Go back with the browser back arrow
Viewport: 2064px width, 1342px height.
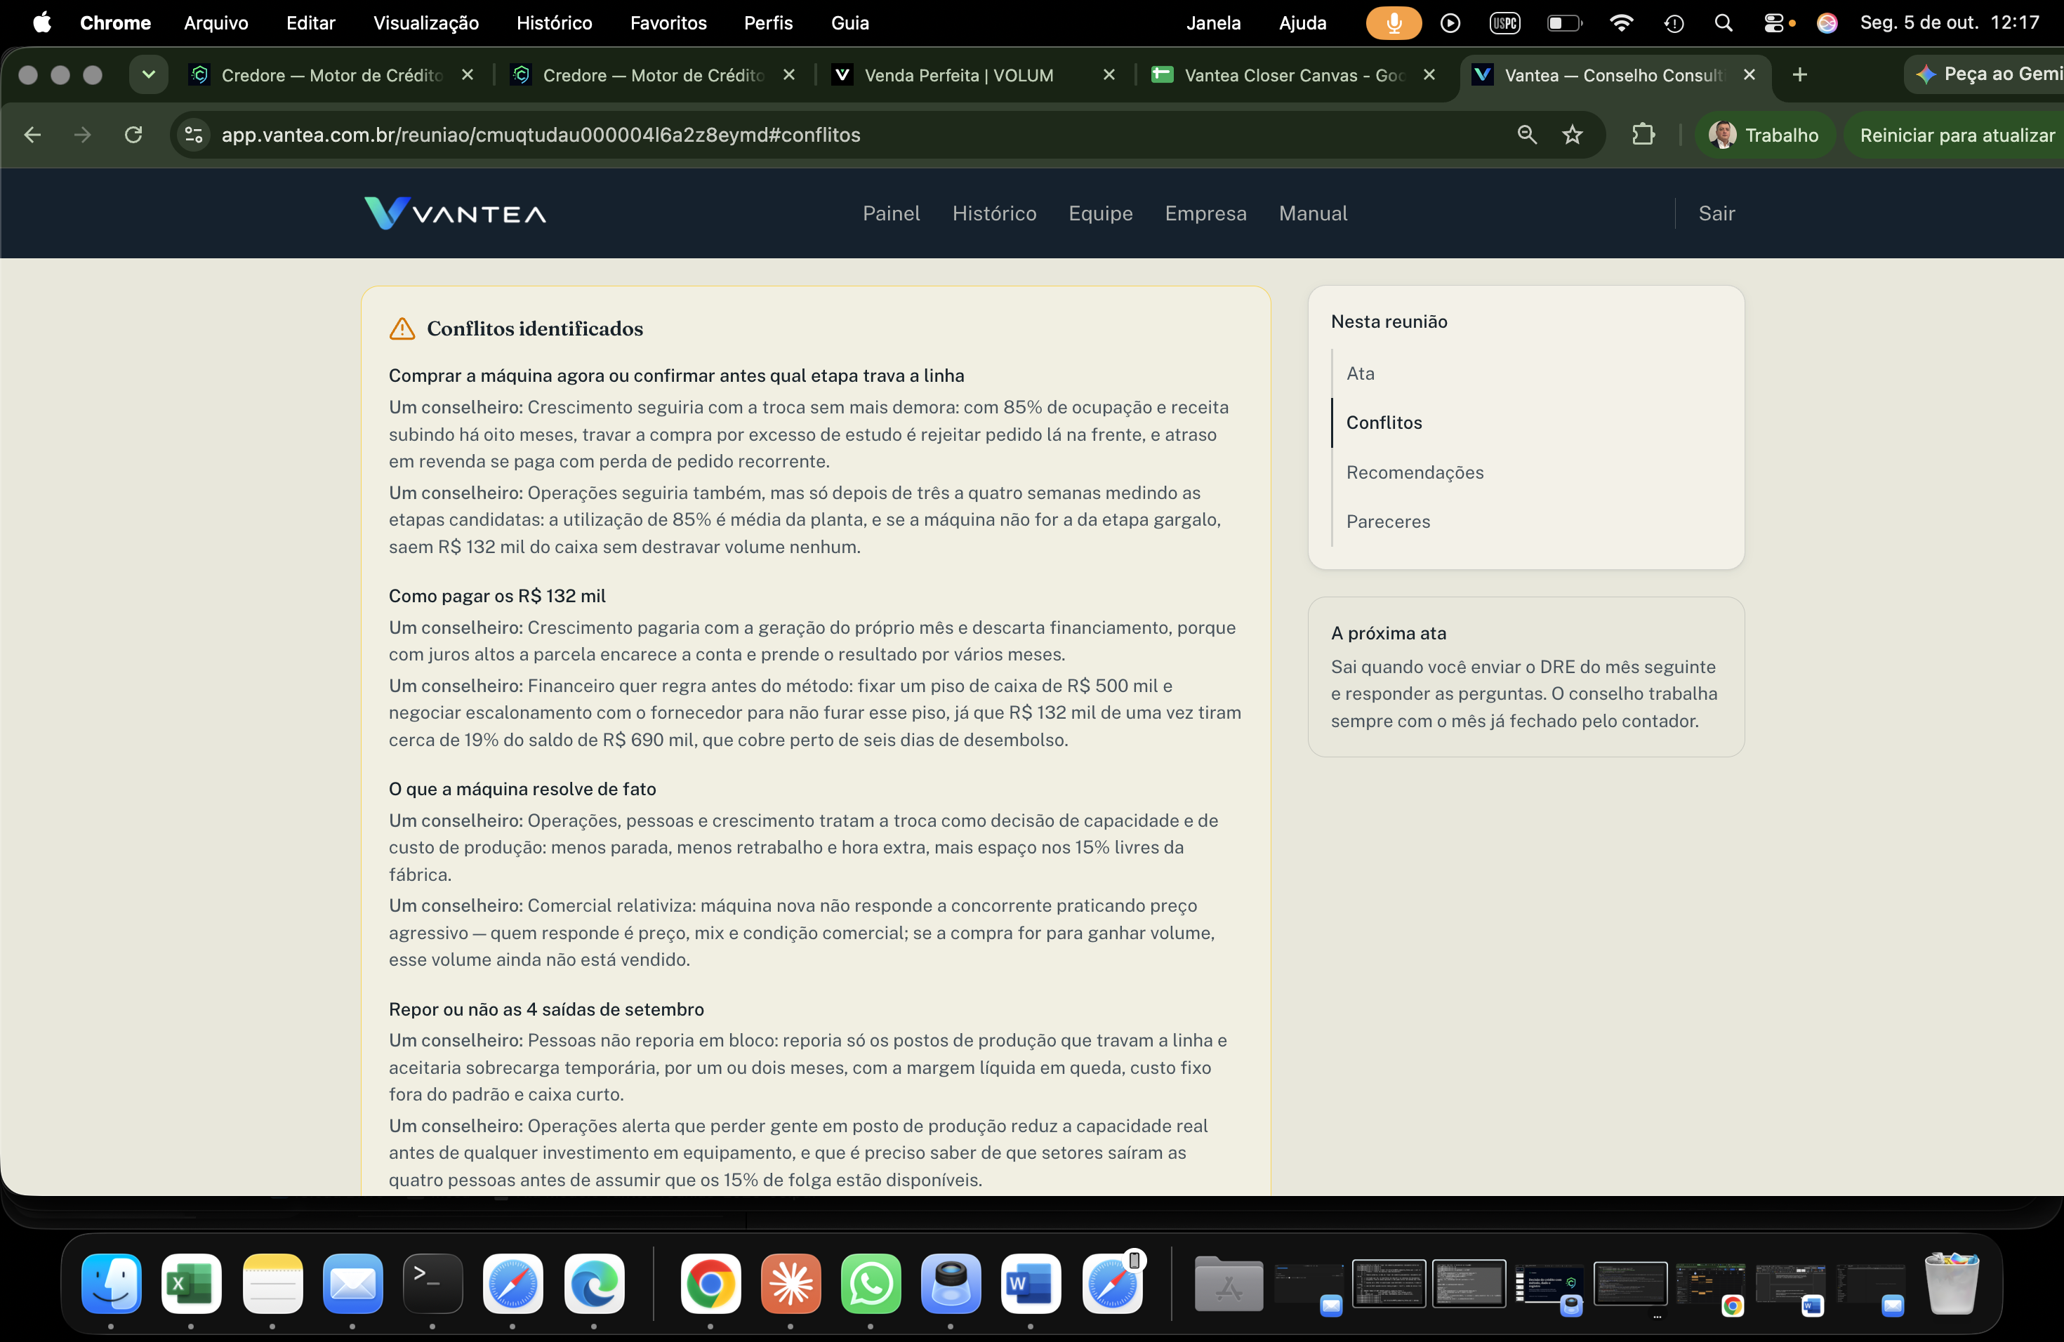(33, 134)
